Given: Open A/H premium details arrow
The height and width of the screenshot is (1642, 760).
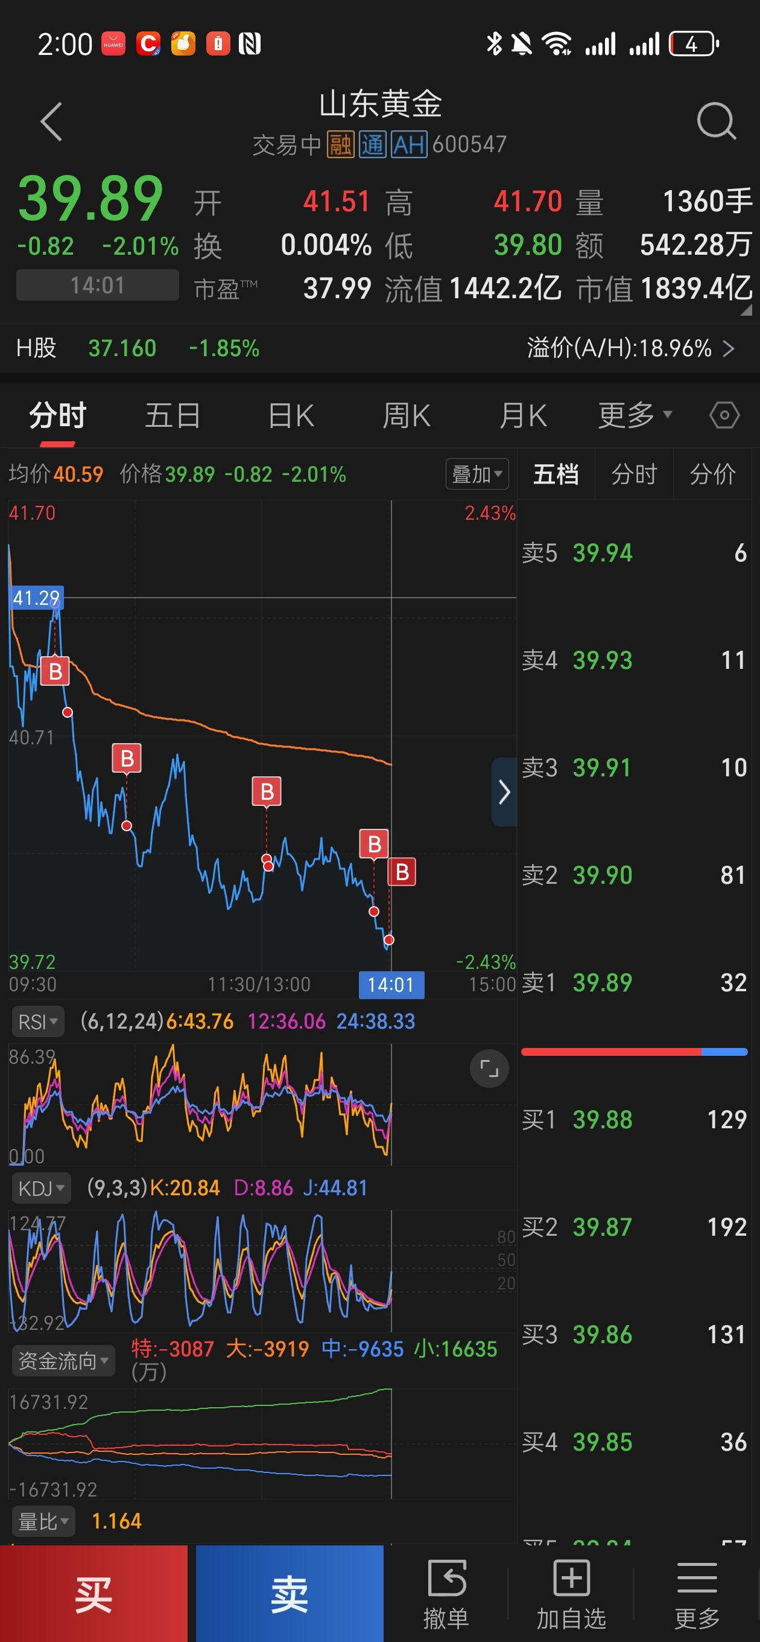Looking at the screenshot, I should point(729,348).
